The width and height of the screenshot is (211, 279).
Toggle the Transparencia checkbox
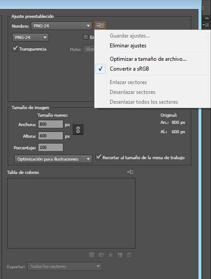point(15,49)
